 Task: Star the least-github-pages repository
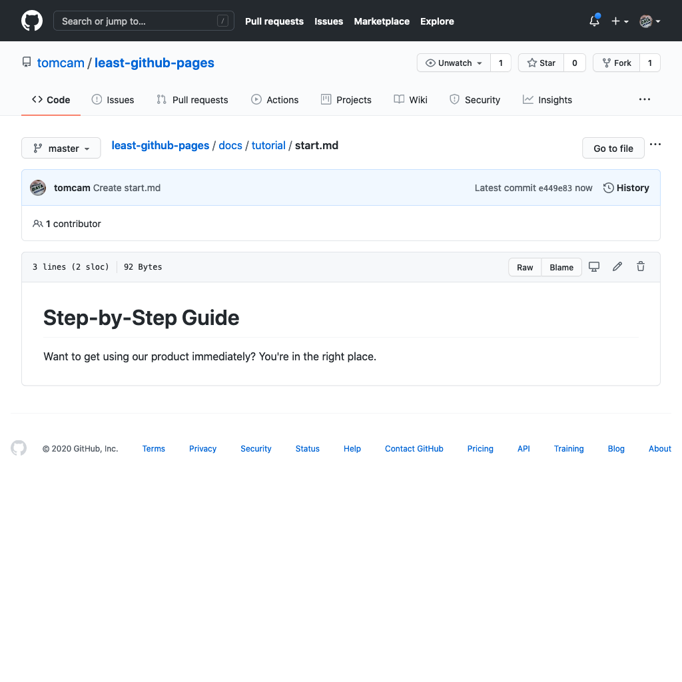[x=541, y=63]
